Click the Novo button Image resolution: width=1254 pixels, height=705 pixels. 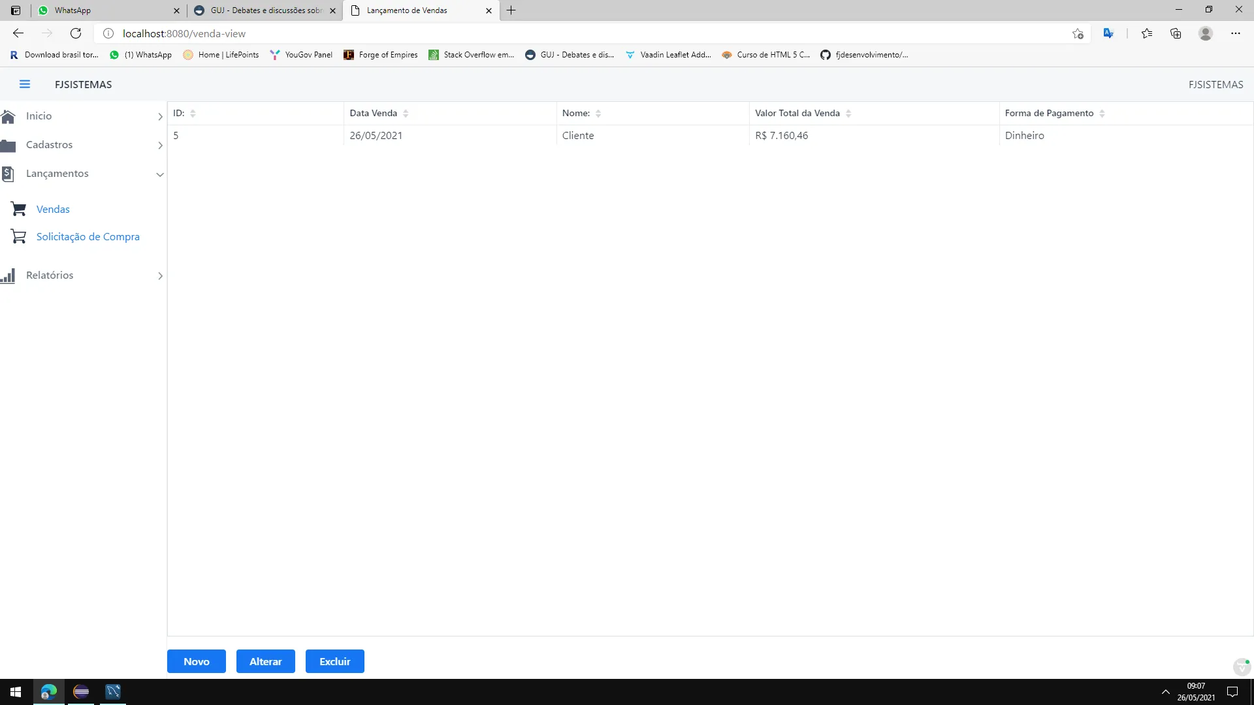pyautogui.click(x=196, y=661)
